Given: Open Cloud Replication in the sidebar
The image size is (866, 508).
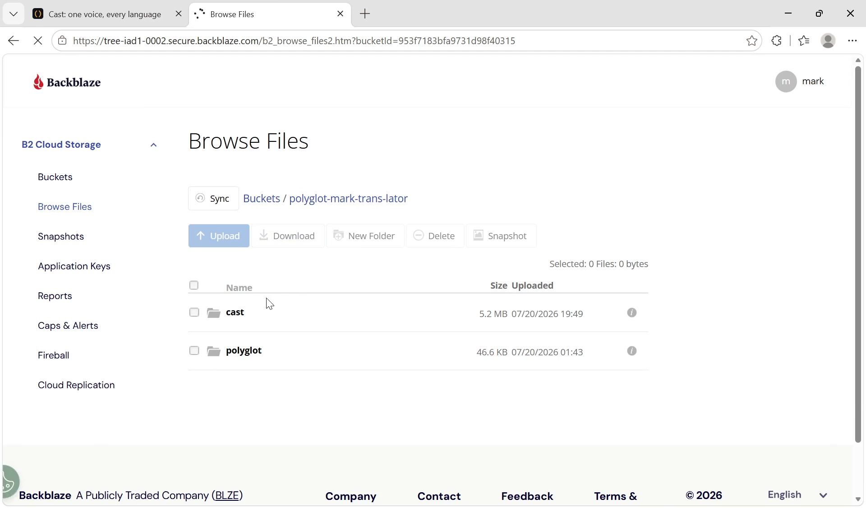Looking at the screenshot, I should click(x=76, y=385).
